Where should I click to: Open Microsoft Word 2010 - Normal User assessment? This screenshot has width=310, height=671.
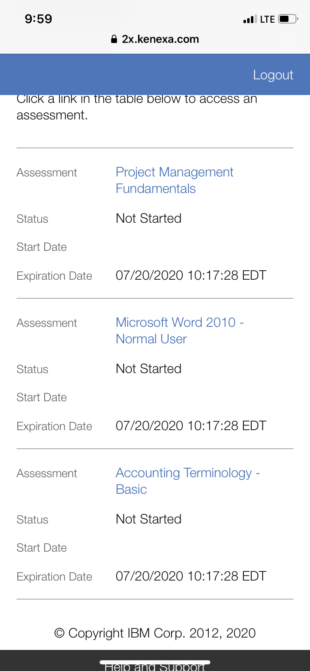(x=179, y=331)
